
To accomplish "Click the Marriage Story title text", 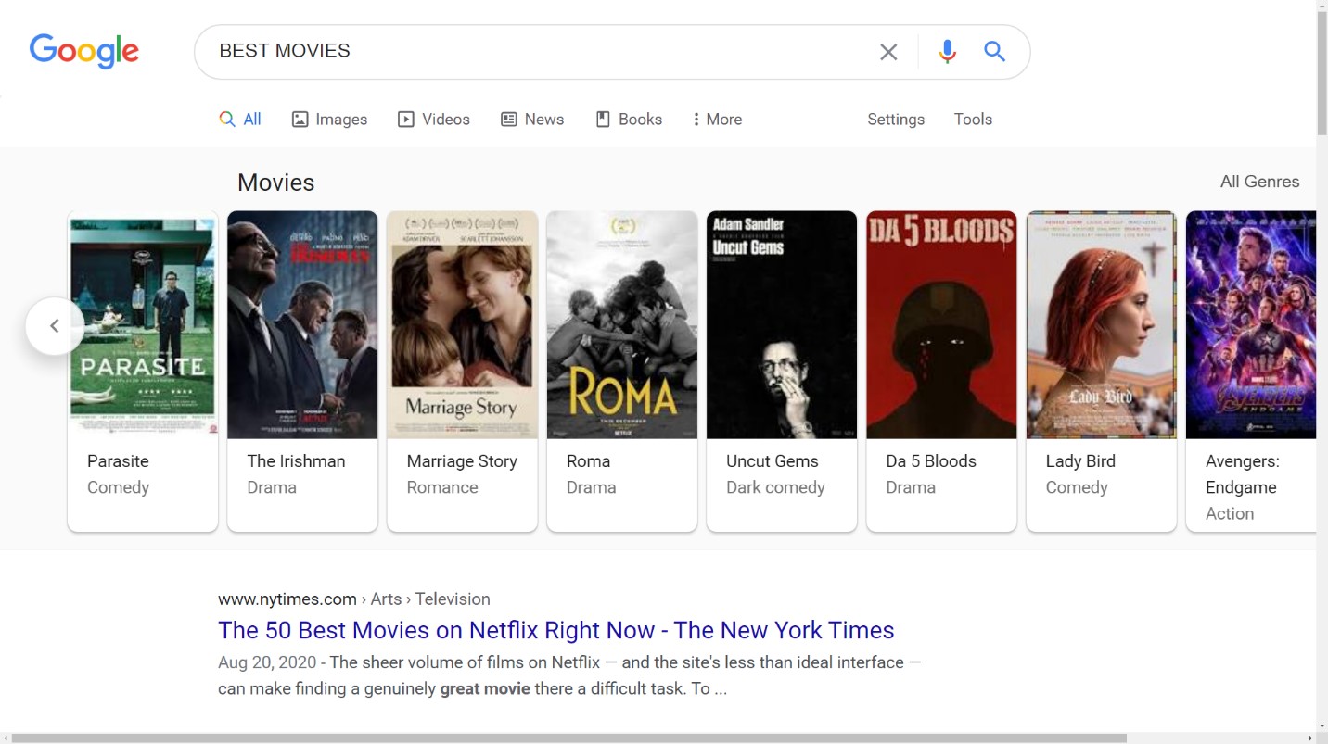I will pos(462,461).
